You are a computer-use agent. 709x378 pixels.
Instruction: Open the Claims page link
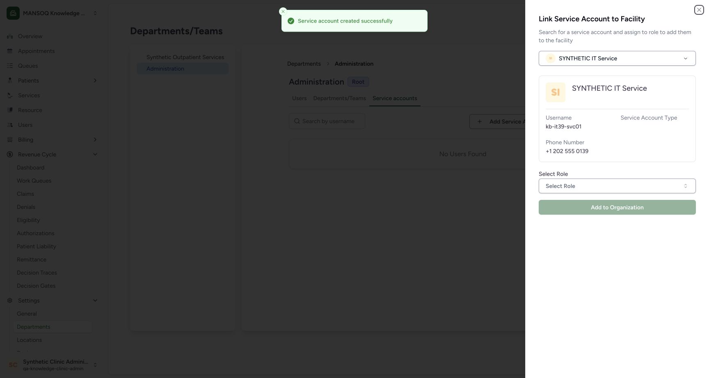click(x=25, y=194)
